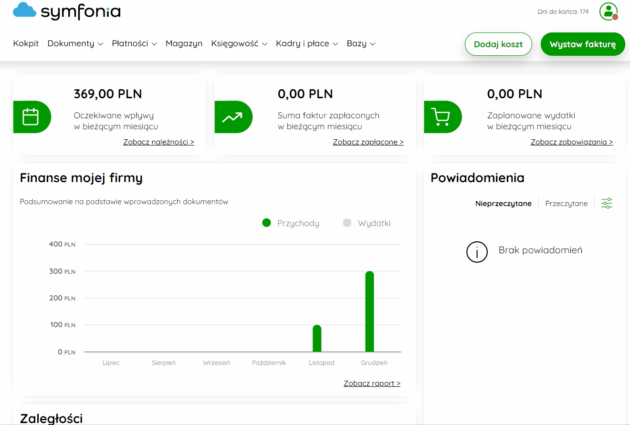630x425 pixels.
Task: Click the 400 PLN axis value
Action: pos(62,244)
